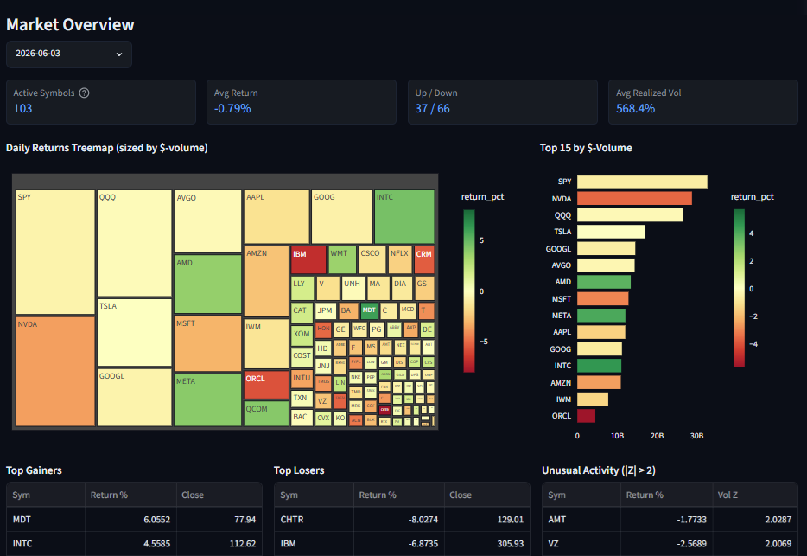The image size is (807, 556).
Task: Click the bar chart return_pct color scale
Action: click(739, 288)
